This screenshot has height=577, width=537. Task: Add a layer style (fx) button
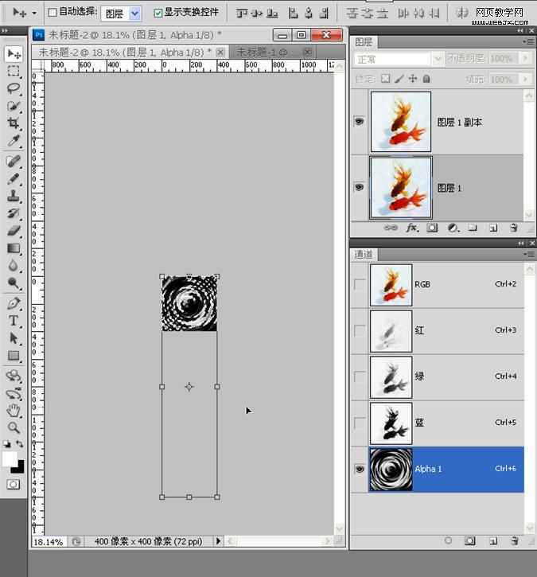click(x=412, y=228)
